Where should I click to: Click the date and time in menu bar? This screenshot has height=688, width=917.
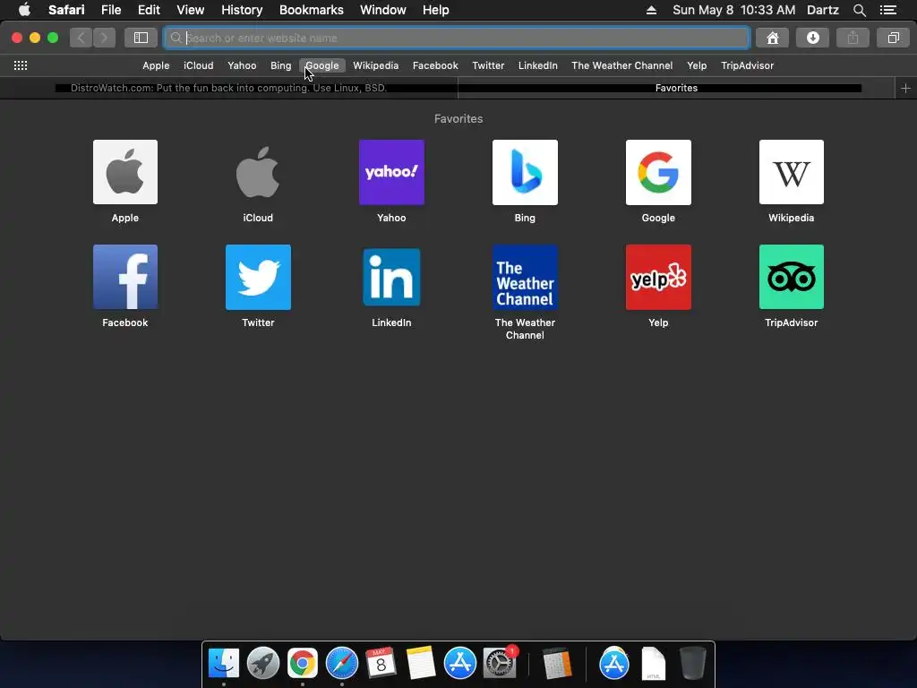click(734, 10)
